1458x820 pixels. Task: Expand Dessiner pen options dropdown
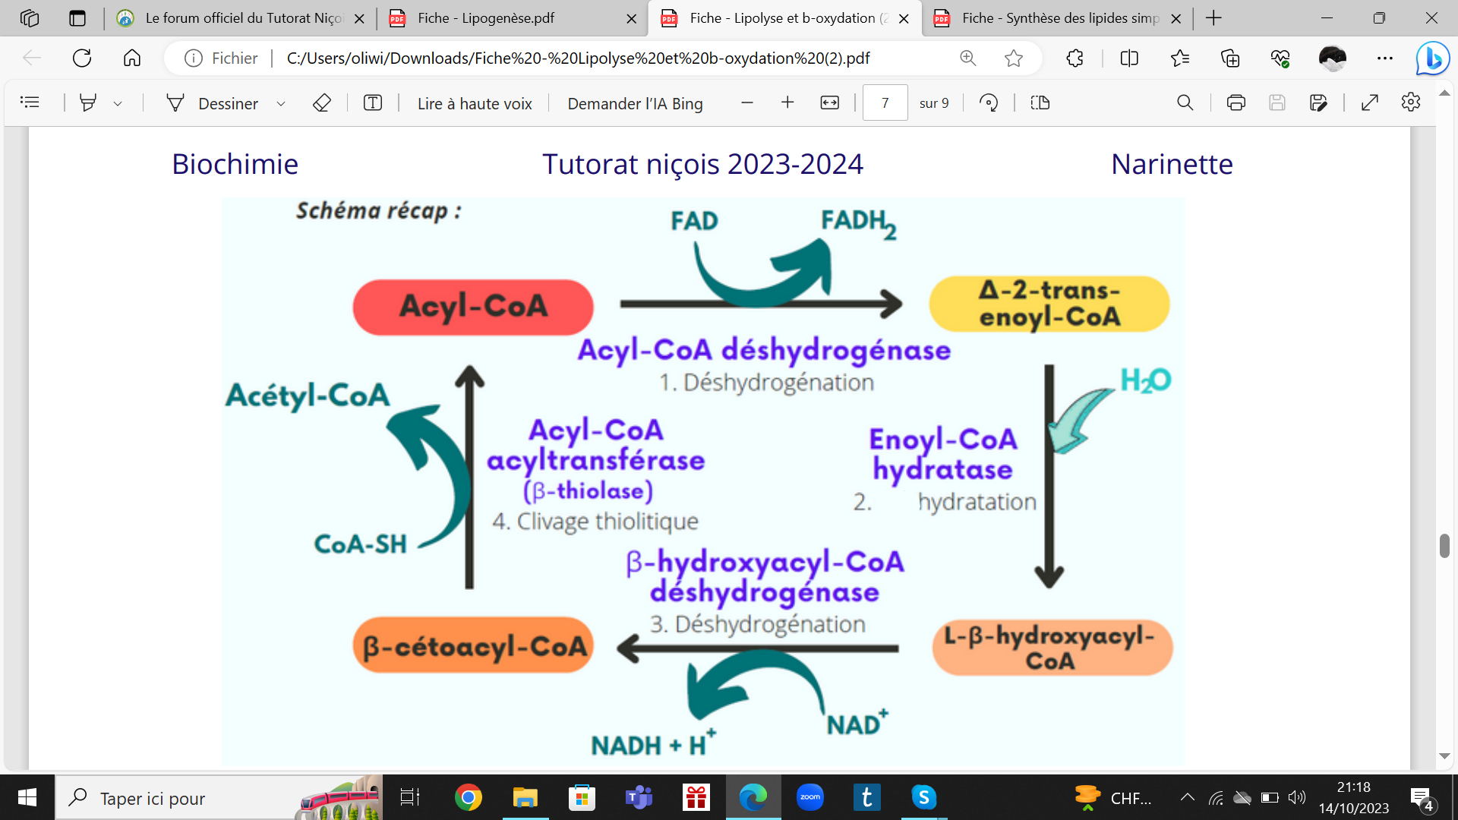281,103
